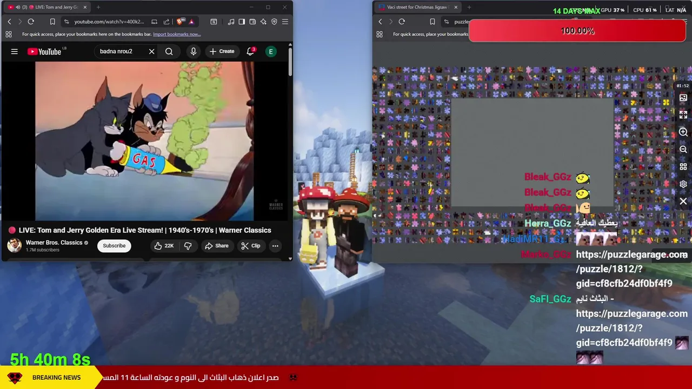This screenshot has height=389, width=692.
Task: Click the Warner Bros. Classics channel name
Action: 54,243
